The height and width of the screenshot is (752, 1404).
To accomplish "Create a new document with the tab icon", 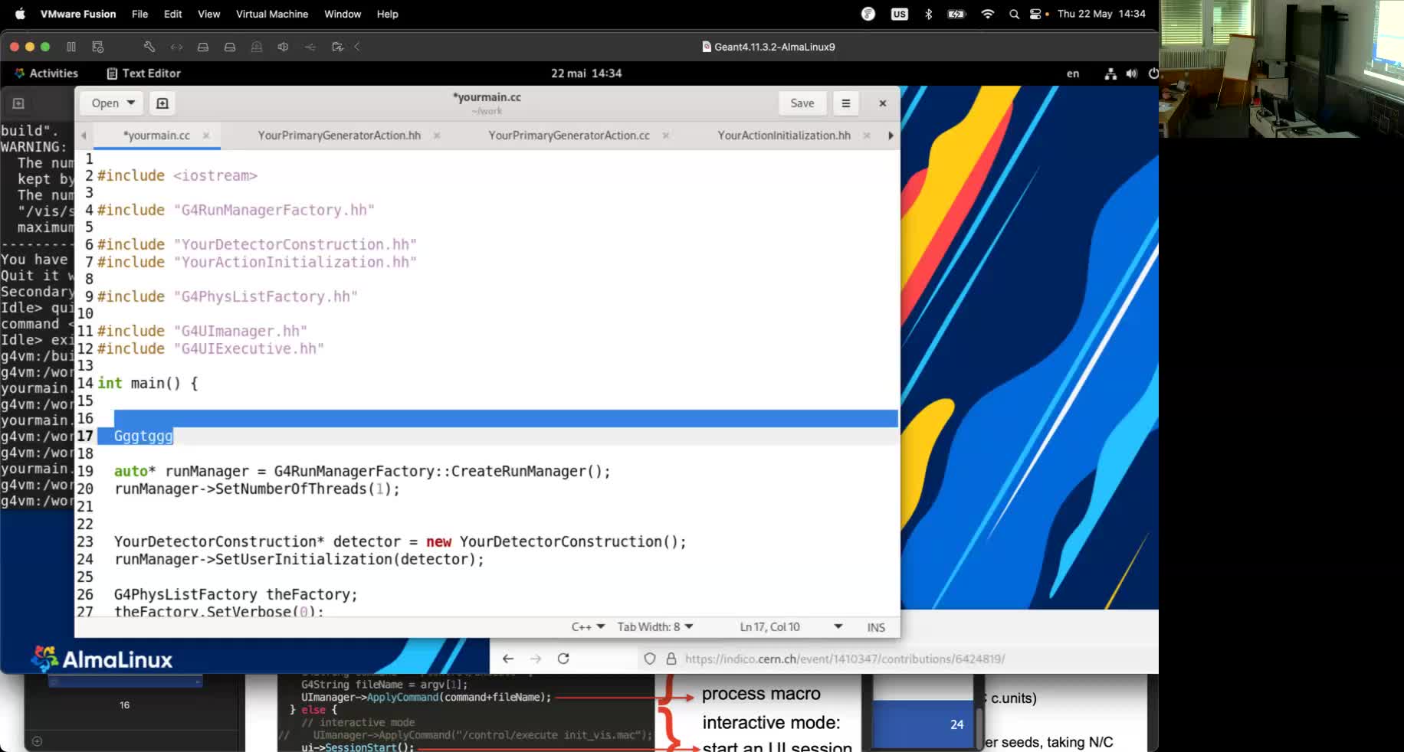I will (x=162, y=103).
